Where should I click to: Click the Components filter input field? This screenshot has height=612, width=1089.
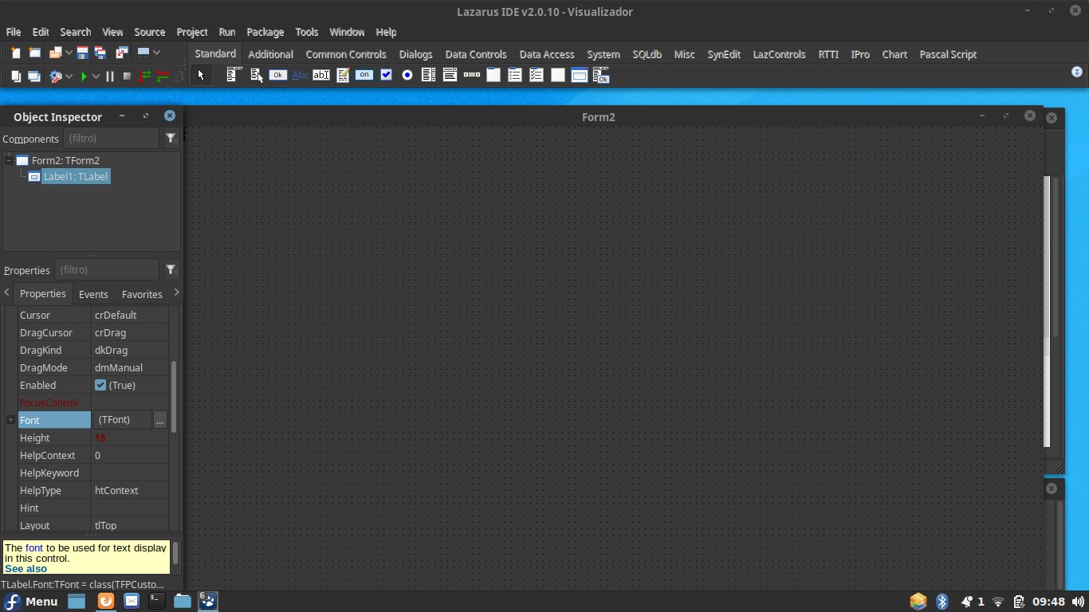[x=111, y=139]
